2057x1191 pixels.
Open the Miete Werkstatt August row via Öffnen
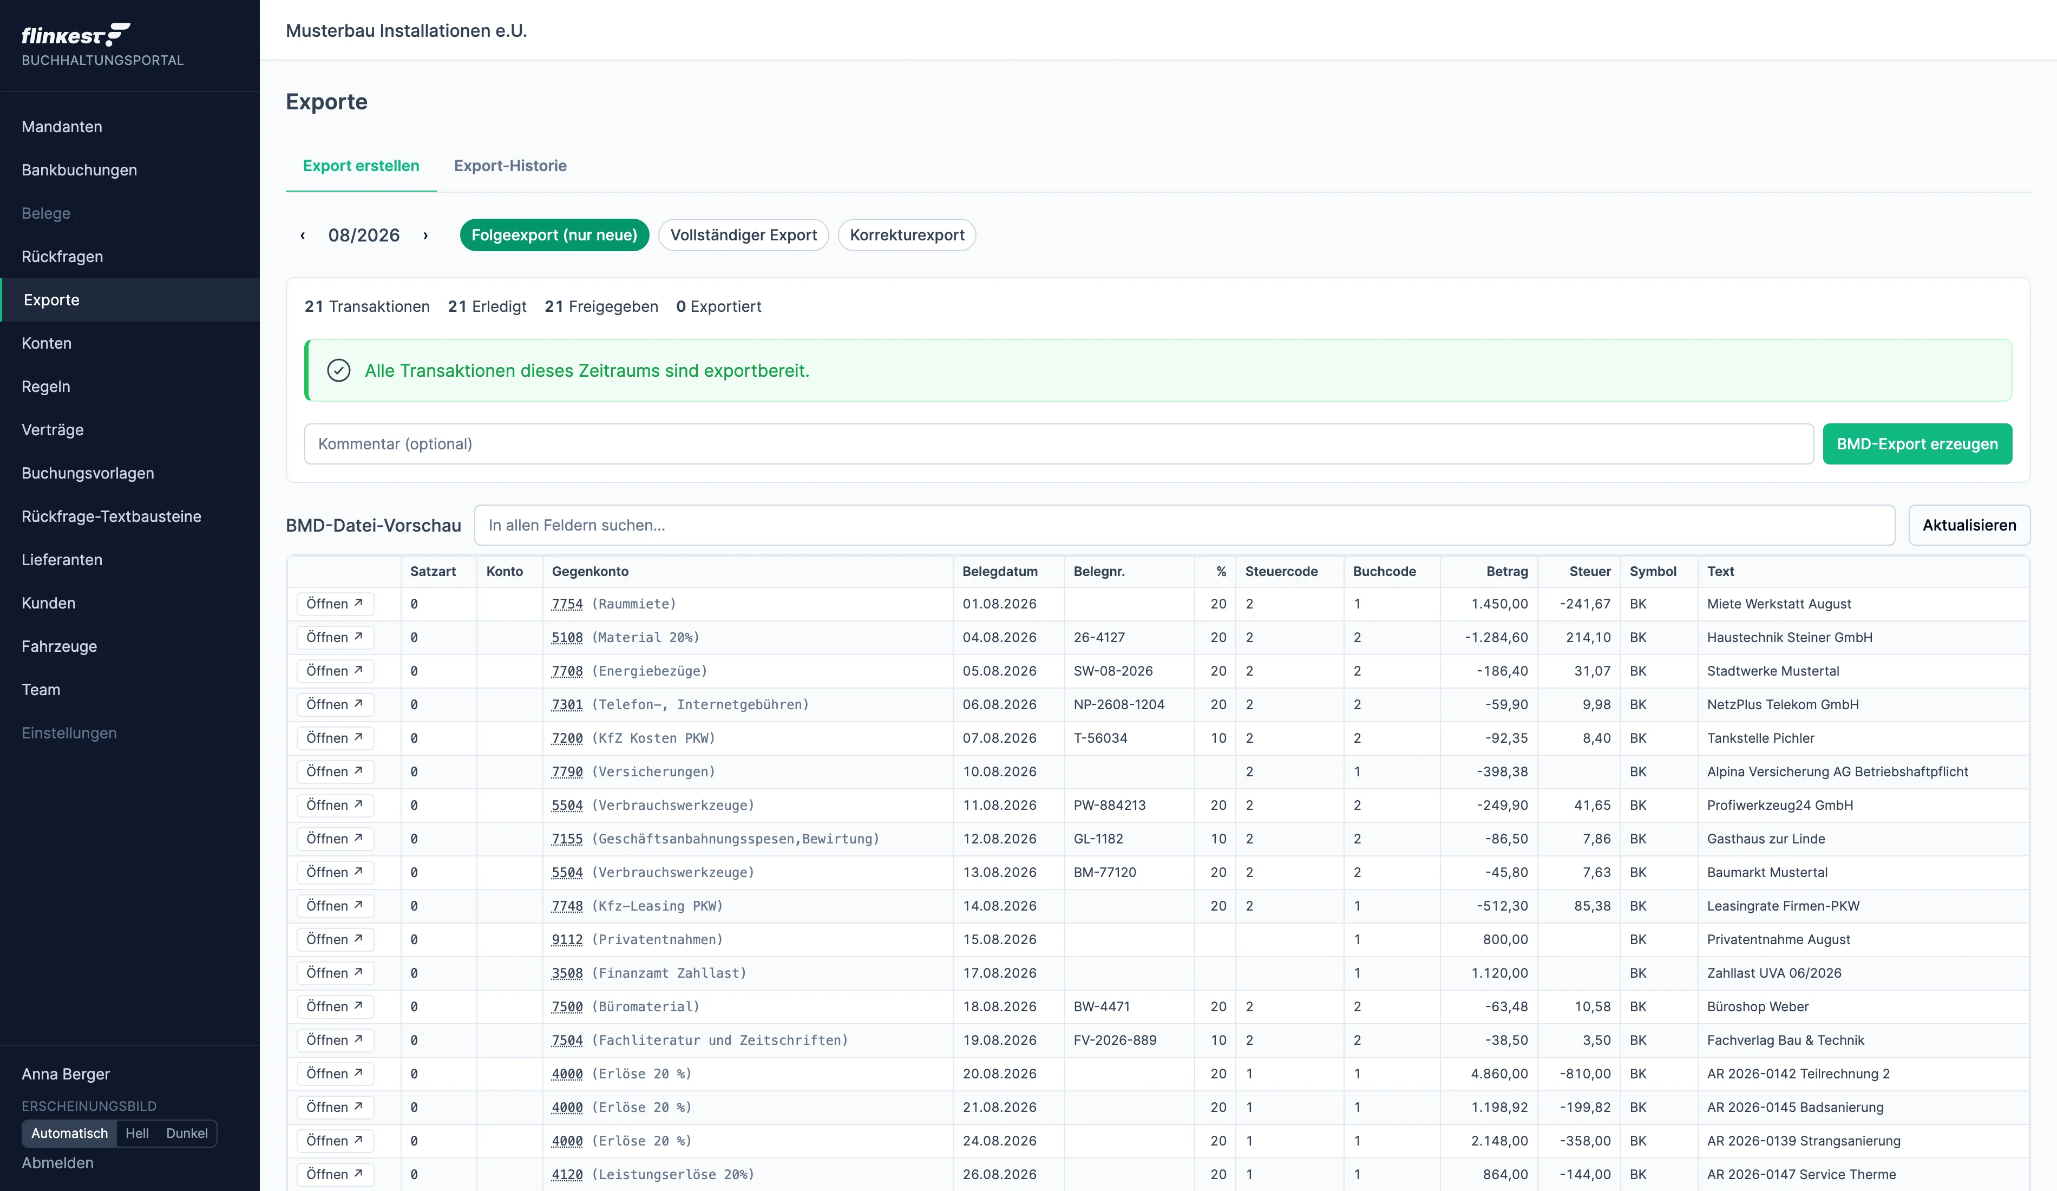coord(335,604)
